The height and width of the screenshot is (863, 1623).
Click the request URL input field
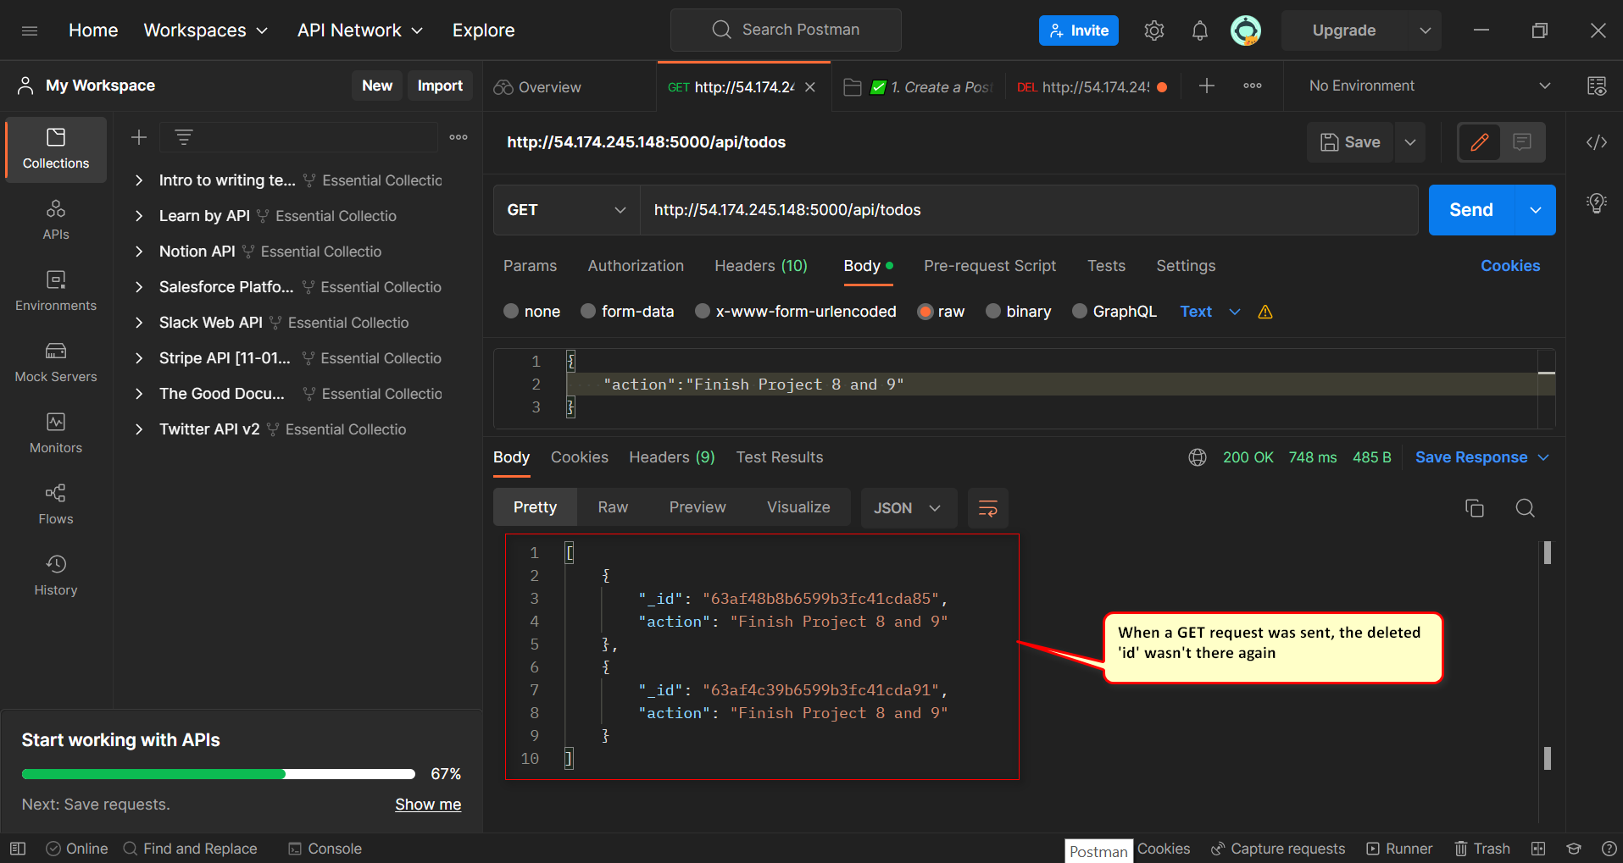click(1029, 210)
